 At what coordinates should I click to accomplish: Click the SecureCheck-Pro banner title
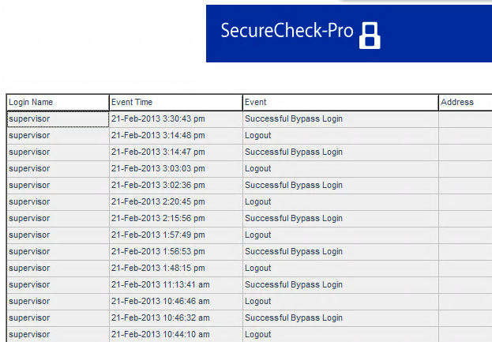click(x=287, y=31)
